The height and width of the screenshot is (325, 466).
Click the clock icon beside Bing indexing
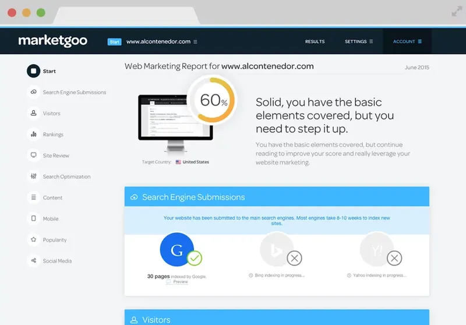(251, 275)
